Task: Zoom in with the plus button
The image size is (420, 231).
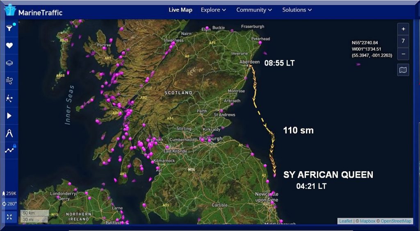Action: 403,29
